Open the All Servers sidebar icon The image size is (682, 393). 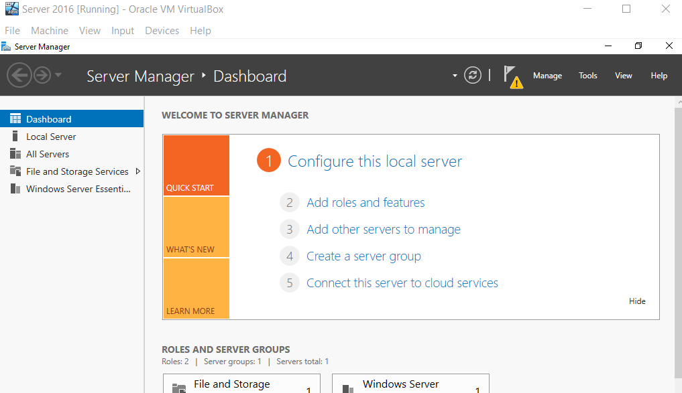coord(15,154)
